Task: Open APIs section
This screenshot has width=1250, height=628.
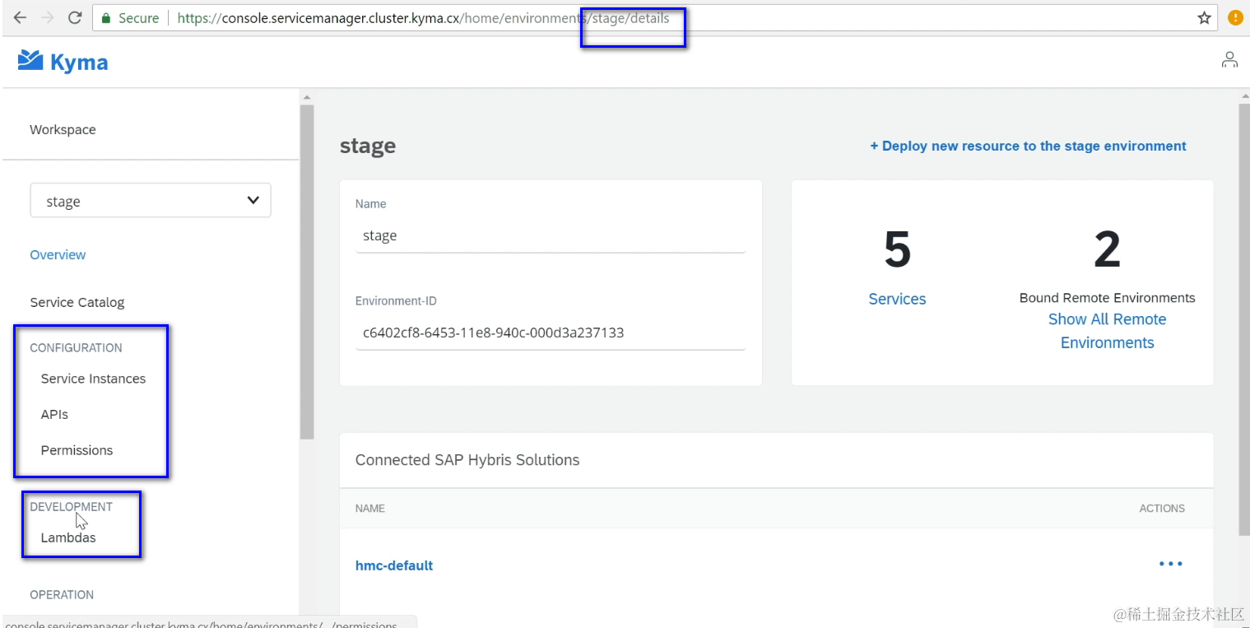Action: pyautogui.click(x=54, y=414)
